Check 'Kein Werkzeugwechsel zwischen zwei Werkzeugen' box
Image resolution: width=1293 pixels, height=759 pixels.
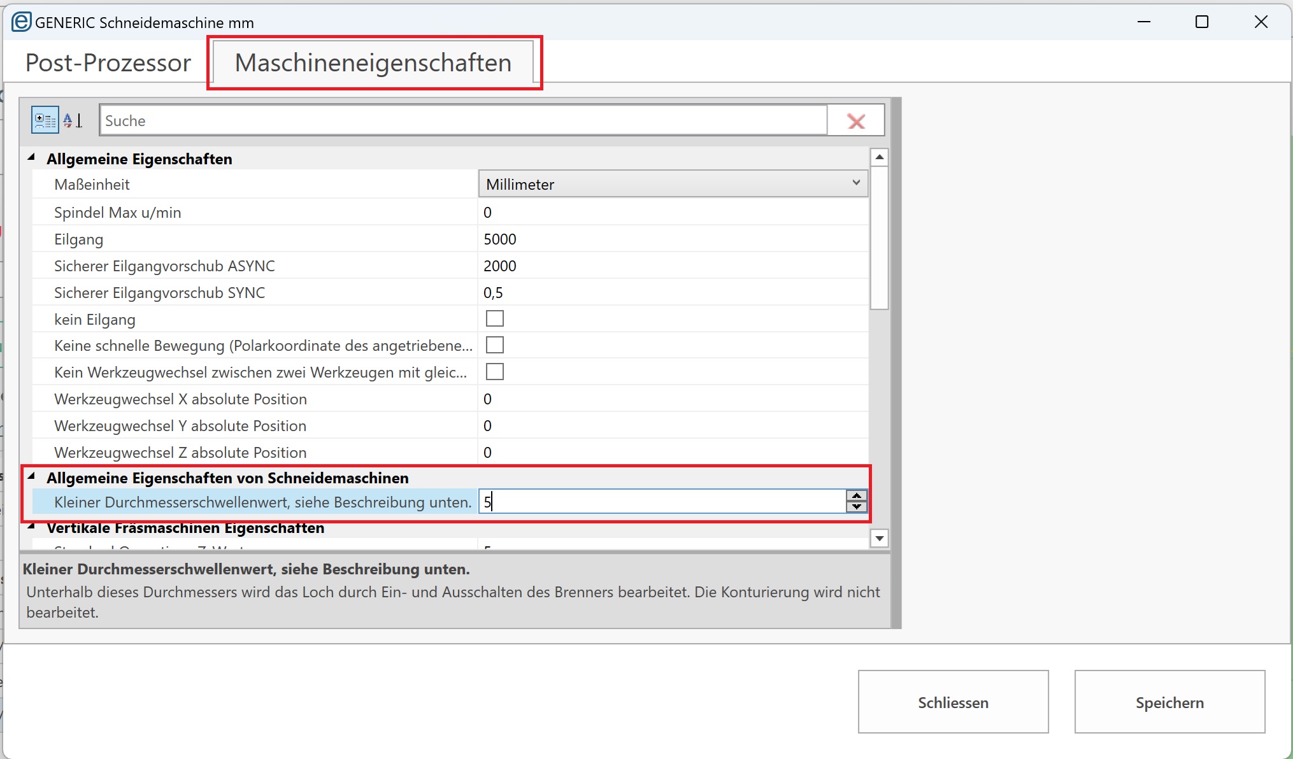494,372
